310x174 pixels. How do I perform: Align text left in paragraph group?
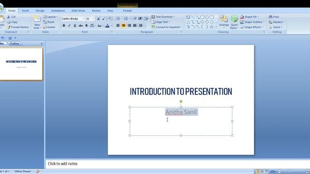pyautogui.click(x=118, y=26)
